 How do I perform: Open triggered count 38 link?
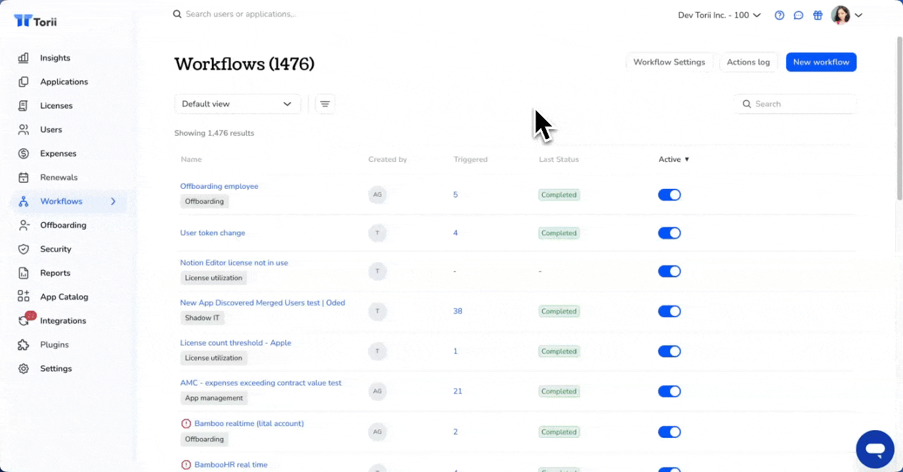[457, 311]
